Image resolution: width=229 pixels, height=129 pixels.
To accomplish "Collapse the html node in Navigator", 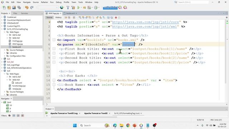I will coord(2,102).
